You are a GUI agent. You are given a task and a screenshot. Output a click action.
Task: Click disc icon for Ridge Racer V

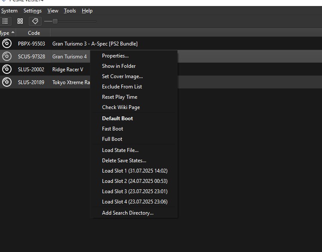[x=7, y=69]
